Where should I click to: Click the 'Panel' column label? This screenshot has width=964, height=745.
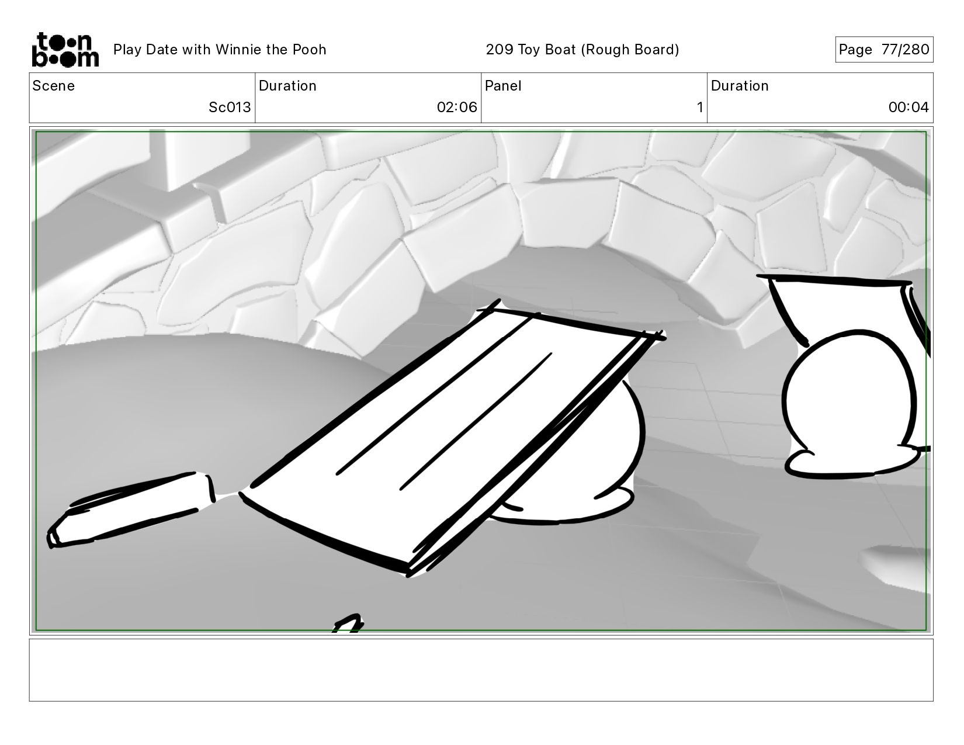(x=503, y=86)
